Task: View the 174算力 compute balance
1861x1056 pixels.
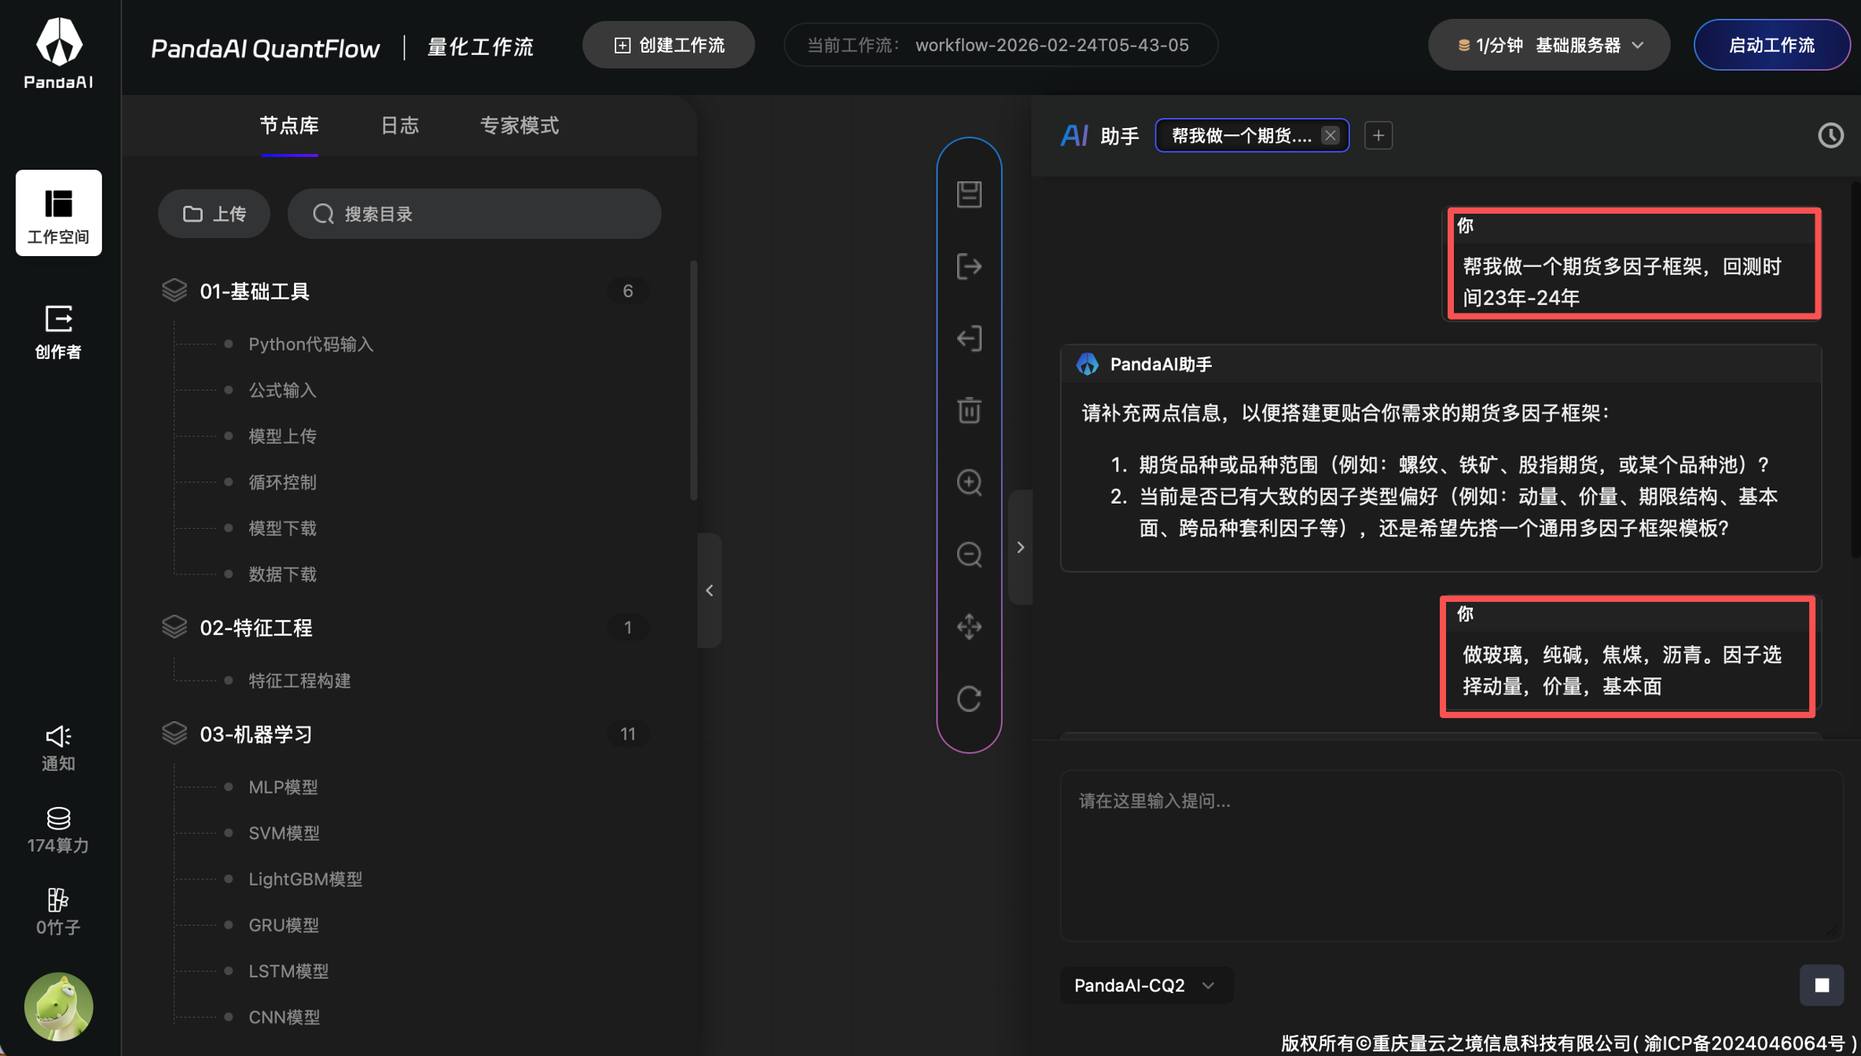Action: (59, 830)
